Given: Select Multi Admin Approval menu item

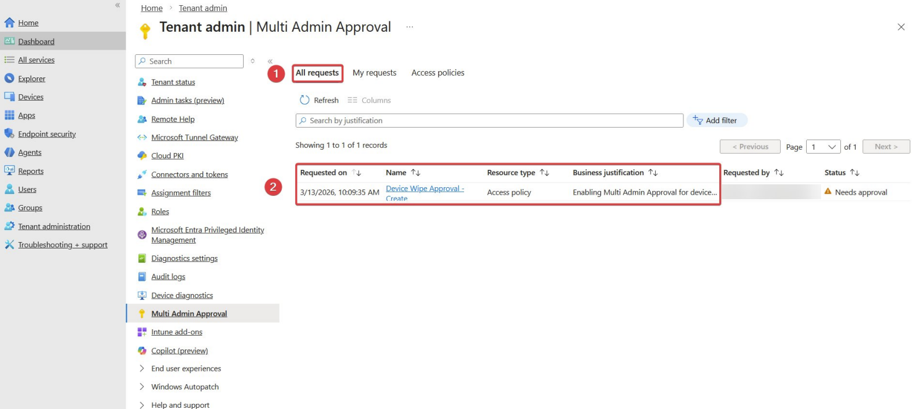Looking at the screenshot, I should 203,313.
